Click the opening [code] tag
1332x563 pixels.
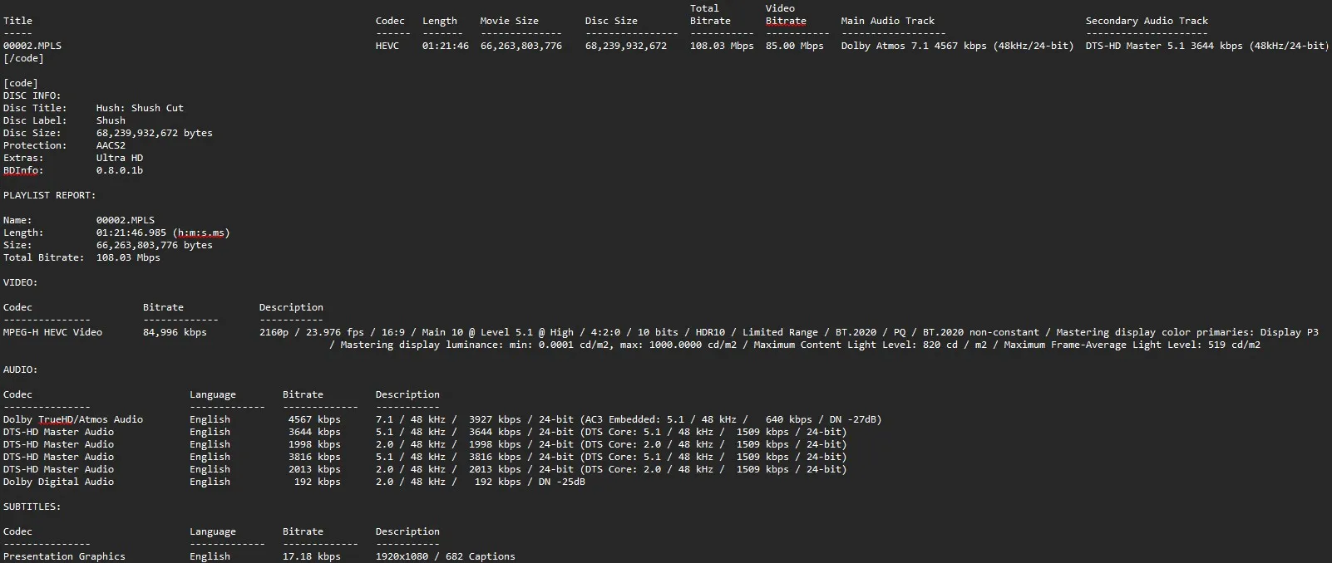(21, 83)
